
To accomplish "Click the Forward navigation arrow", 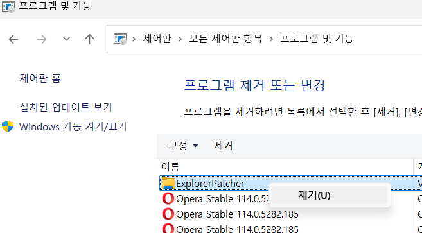I will [x=42, y=39].
